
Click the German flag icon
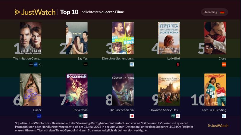click(x=222, y=12)
